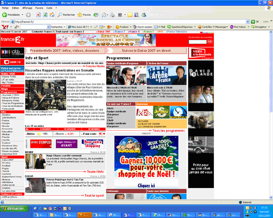Click the 'Tous les programmes' link
The image size is (273, 218).
click(x=168, y=131)
